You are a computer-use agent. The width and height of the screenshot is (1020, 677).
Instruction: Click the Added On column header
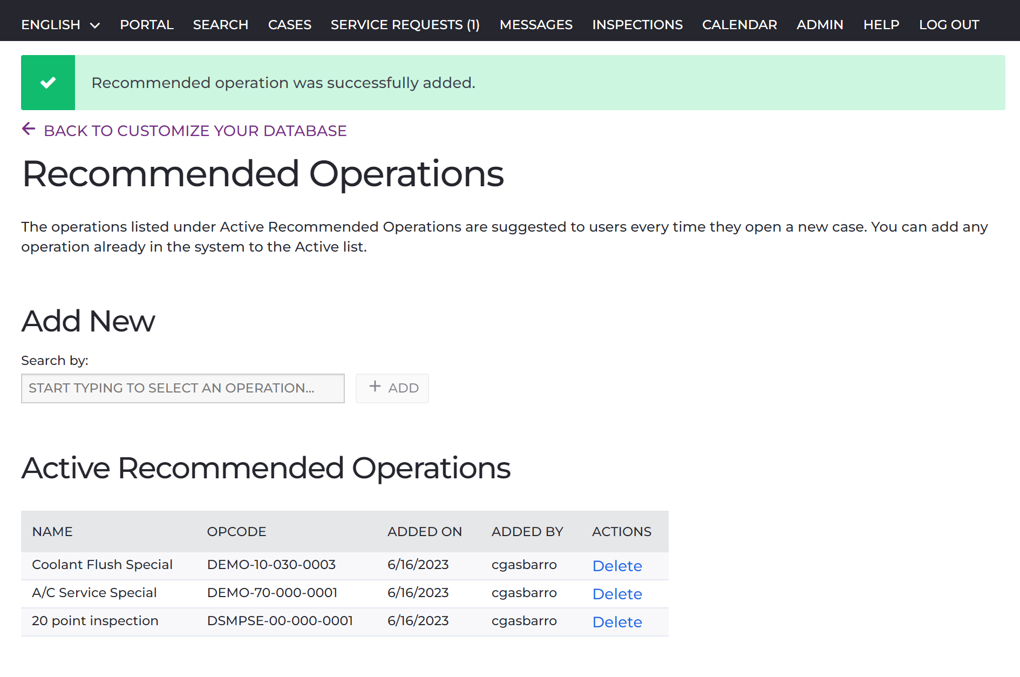425,532
